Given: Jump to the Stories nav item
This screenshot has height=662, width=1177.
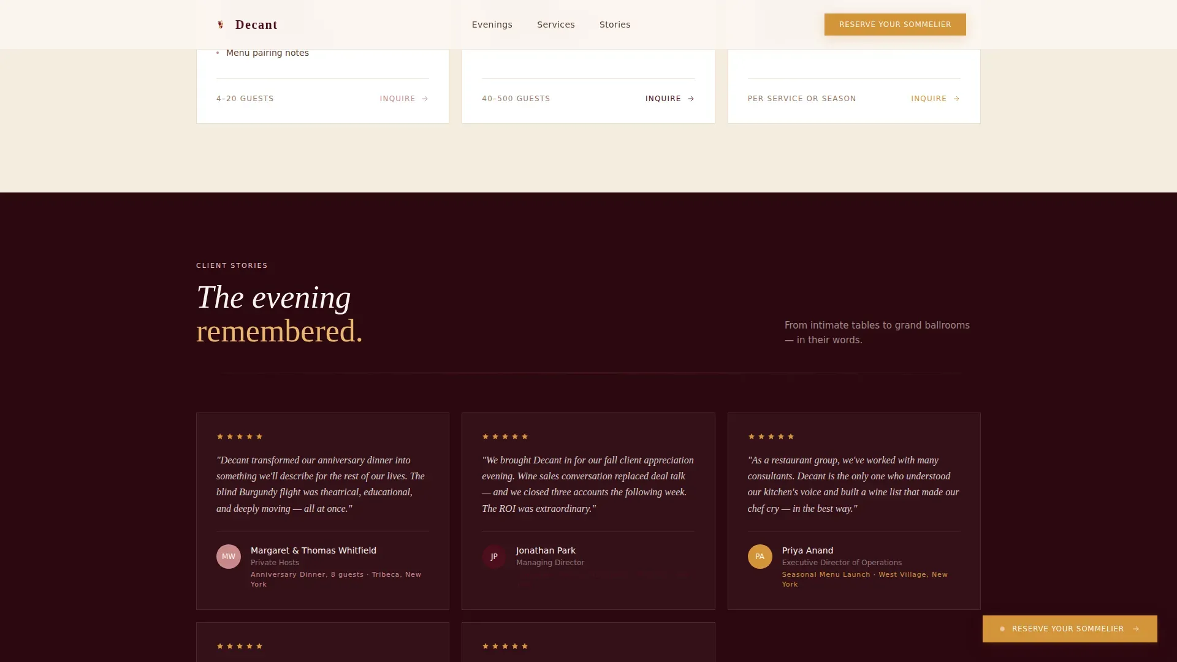Looking at the screenshot, I should [615, 25].
